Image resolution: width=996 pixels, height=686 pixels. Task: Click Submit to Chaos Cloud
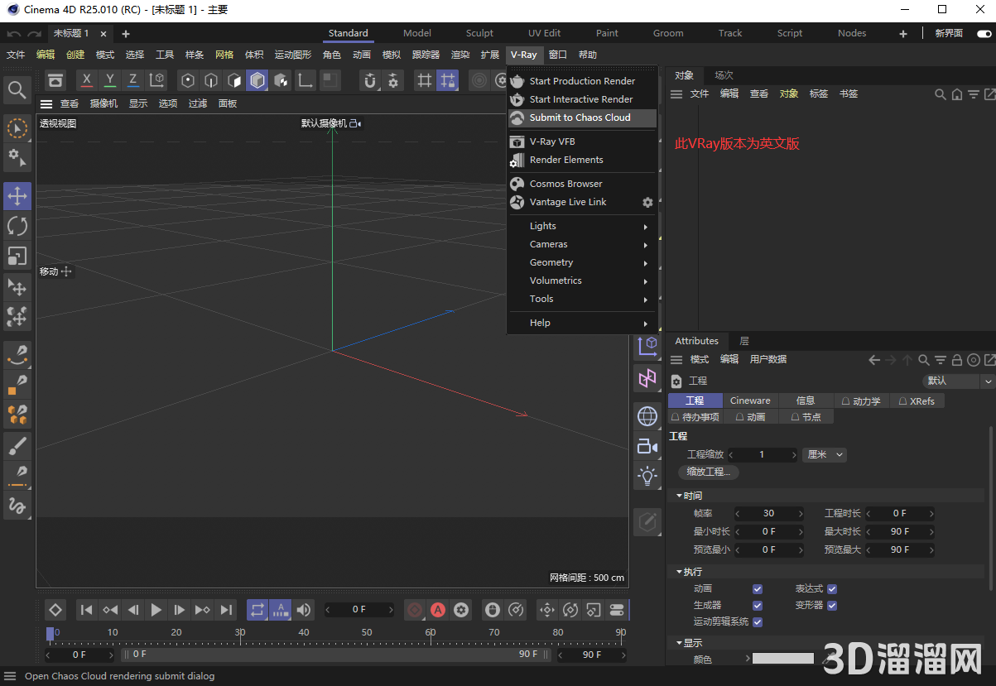tap(580, 118)
